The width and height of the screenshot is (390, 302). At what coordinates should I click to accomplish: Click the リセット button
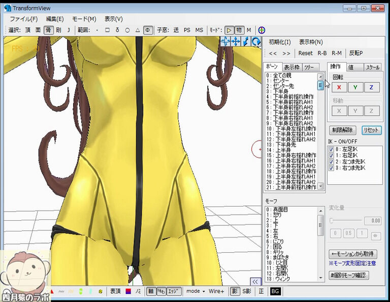point(372,130)
